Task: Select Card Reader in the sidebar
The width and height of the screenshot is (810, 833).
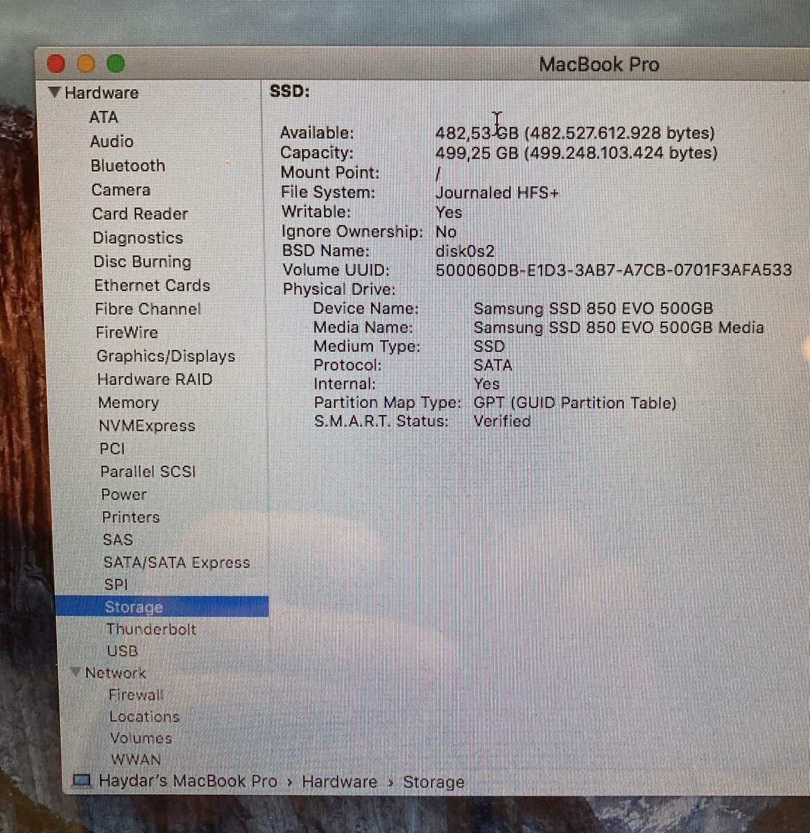Action: [140, 214]
